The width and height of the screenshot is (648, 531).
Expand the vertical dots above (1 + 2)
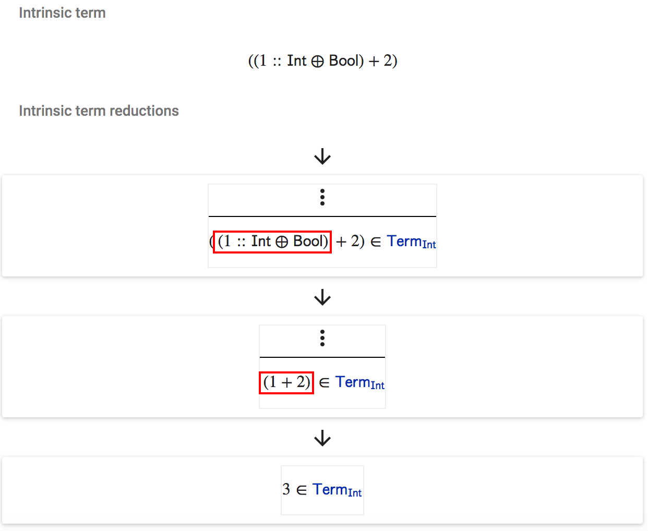pyautogui.click(x=322, y=338)
